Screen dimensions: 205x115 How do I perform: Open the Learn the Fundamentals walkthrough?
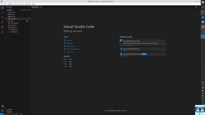[x=143, y=49]
